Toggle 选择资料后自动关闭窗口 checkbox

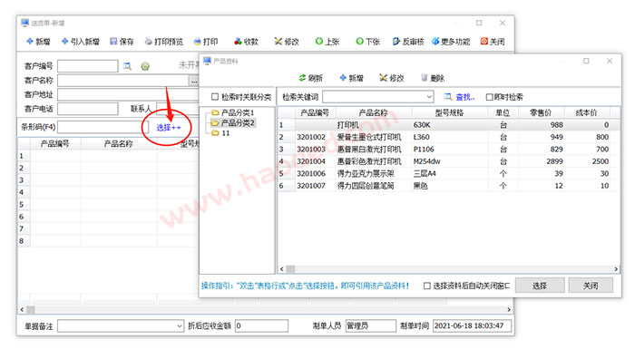(427, 286)
